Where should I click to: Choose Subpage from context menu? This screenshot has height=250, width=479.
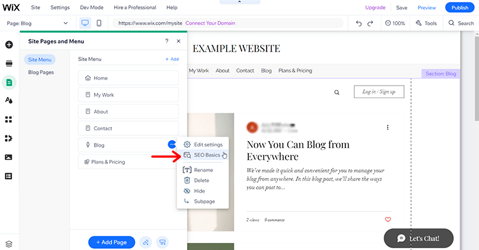tap(202, 201)
